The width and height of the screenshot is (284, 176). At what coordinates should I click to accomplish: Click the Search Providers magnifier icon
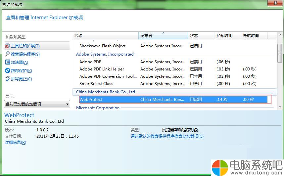(x=7, y=54)
